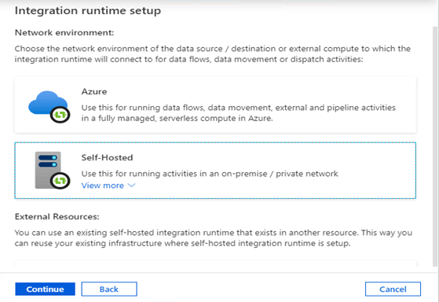The image size is (439, 302).
Task: Click the Azure serverless compute description text
Action: point(238,113)
